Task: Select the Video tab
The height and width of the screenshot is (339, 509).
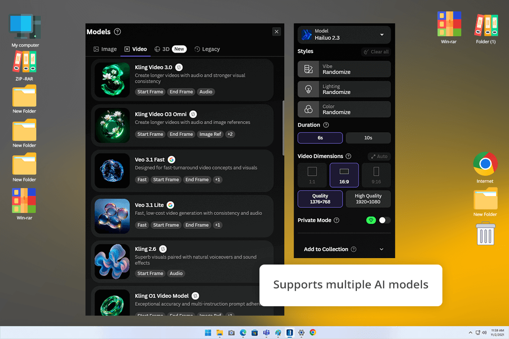Action: [136, 49]
